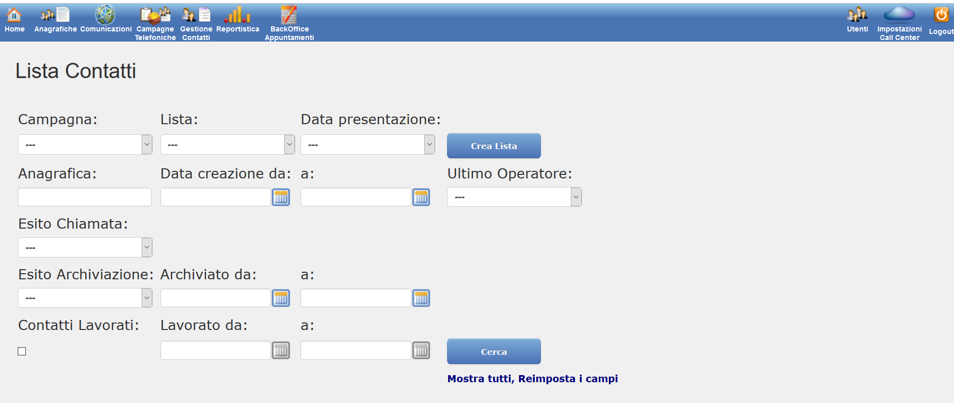Open Campagne Telefoniche icon
The width and height of the screenshot is (954, 403).
point(155,16)
